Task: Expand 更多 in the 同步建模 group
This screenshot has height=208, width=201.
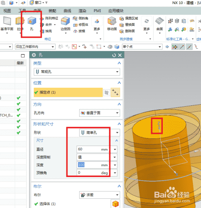Action: pos(147,25)
